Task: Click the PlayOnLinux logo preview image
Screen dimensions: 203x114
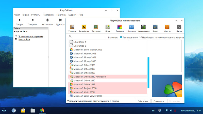Action: point(167,86)
